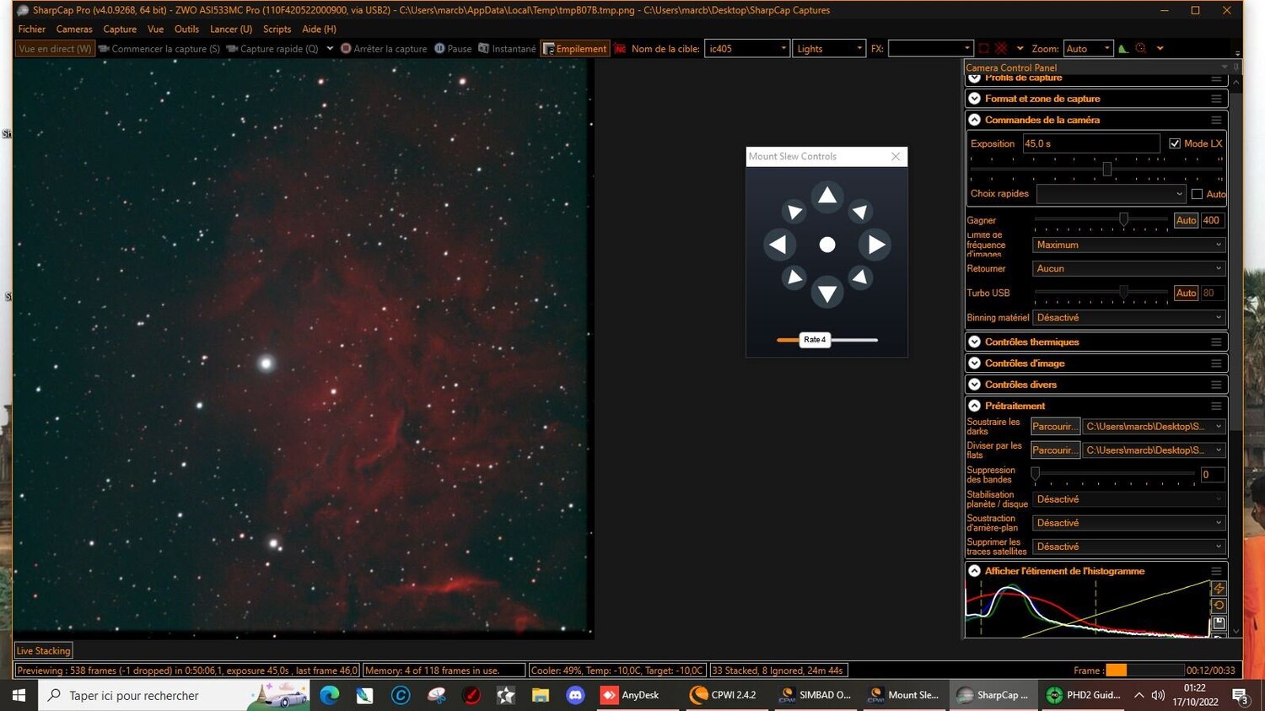This screenshot has width=1265, height=711.
Task: Click the green histogram icon in toolbar
Action: point(1123,48)
